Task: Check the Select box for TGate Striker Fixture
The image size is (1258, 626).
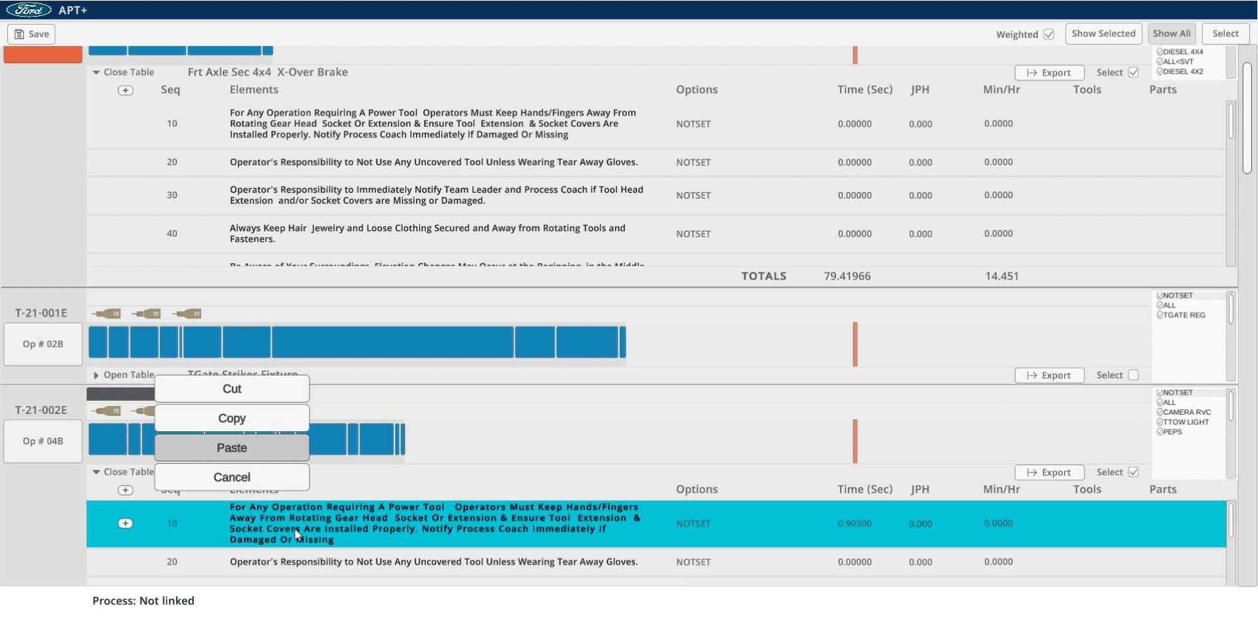Action: coord(1133,375)
